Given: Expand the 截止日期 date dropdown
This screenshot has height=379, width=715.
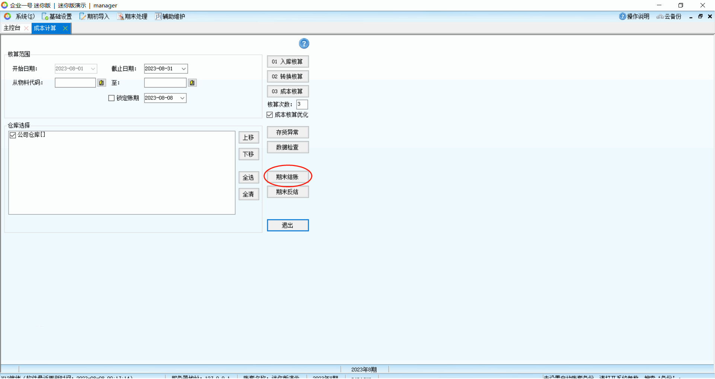Looking at the screenshot, I should (x=183, y=69).
